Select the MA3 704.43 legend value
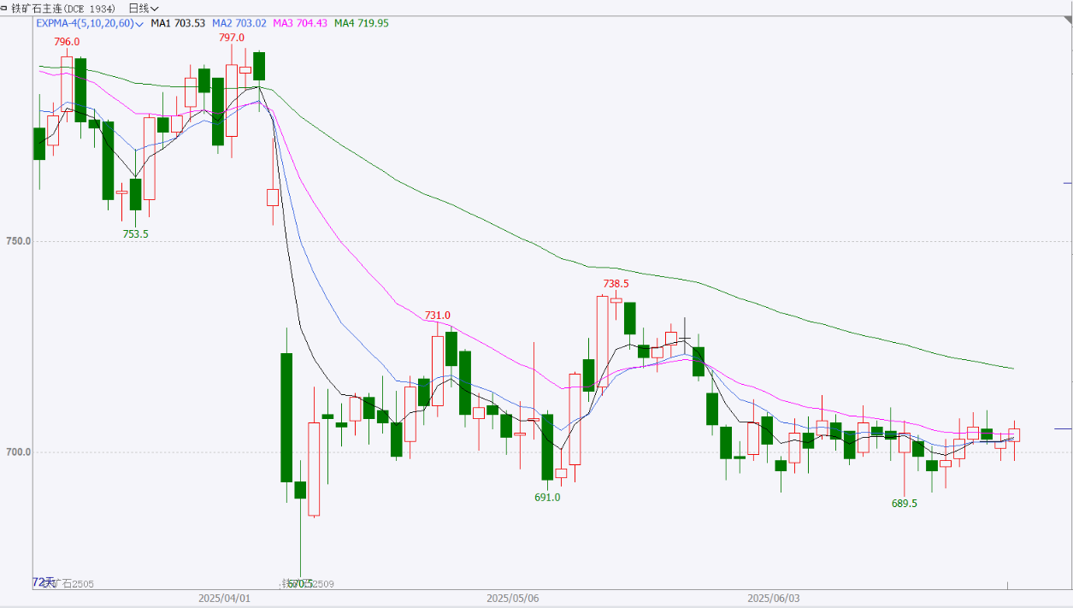This screenshot has width=1073, height=608. point(300,23)
